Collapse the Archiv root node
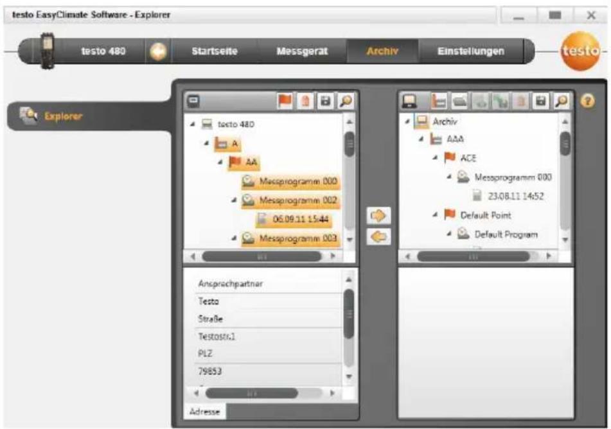This screenshot has width=611, height=429. point(407,121)
